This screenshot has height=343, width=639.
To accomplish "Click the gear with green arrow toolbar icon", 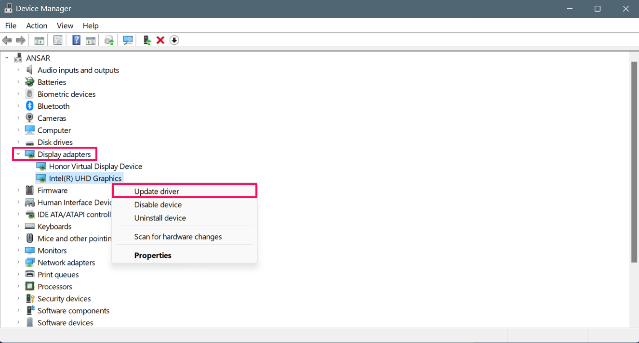I will pyautogui.click(x=109, y=40).
